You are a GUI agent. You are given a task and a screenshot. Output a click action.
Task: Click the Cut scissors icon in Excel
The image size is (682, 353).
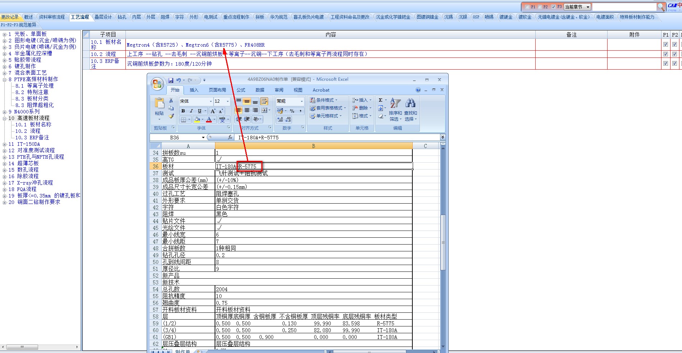(171, 101)
